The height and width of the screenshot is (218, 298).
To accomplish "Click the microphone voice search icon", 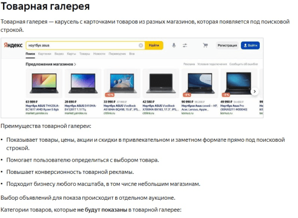I will 174,45.
